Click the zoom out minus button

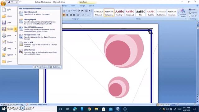[x=178, y=105]
